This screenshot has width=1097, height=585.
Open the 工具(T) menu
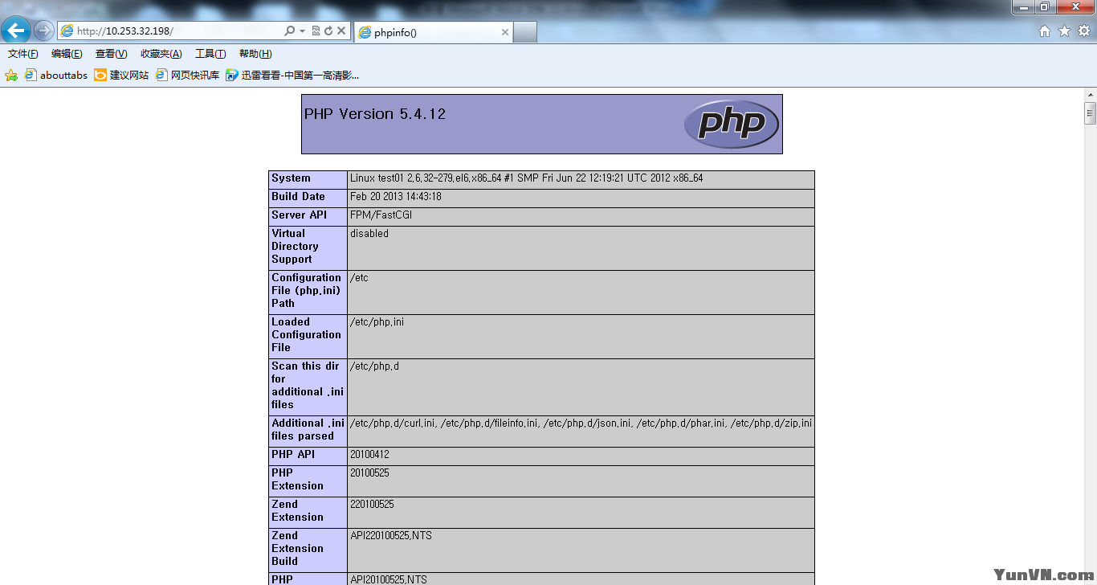click(x=210, y=54)
